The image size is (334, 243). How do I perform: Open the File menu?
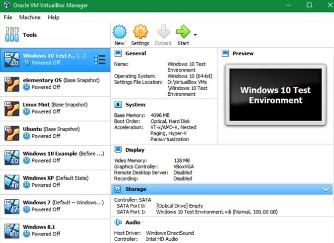coord(8,17)
